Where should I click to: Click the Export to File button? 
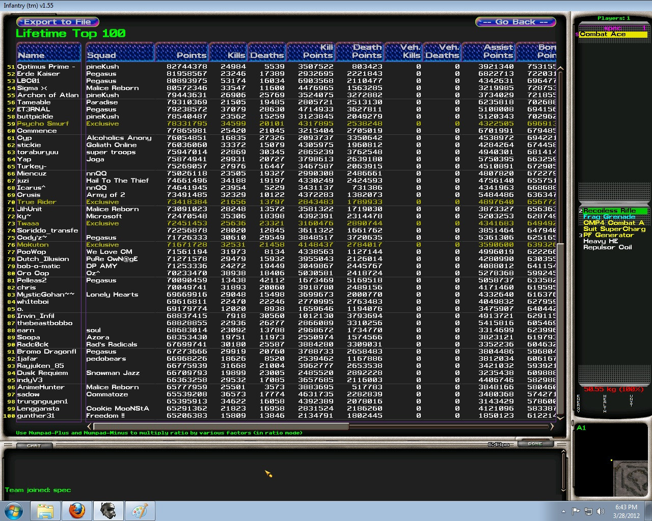pos(58,22)
